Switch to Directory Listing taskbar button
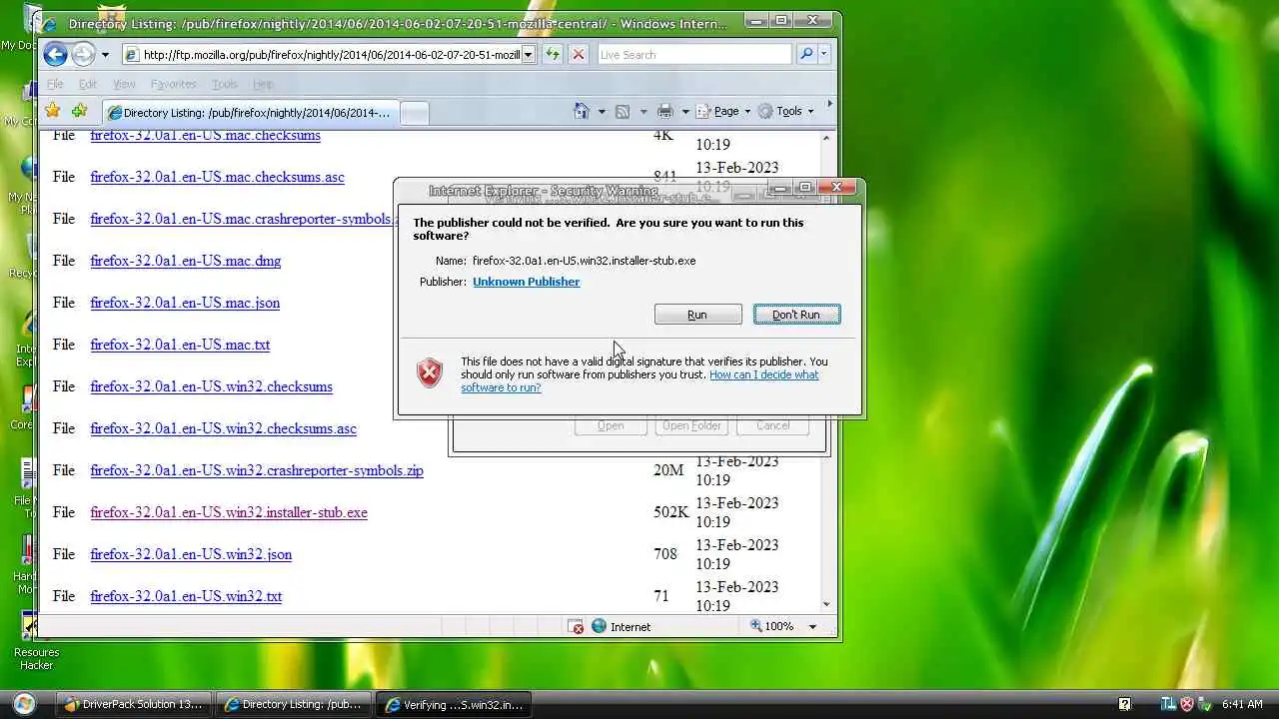Screen dimensions: 1279x719 pos(294,704)
